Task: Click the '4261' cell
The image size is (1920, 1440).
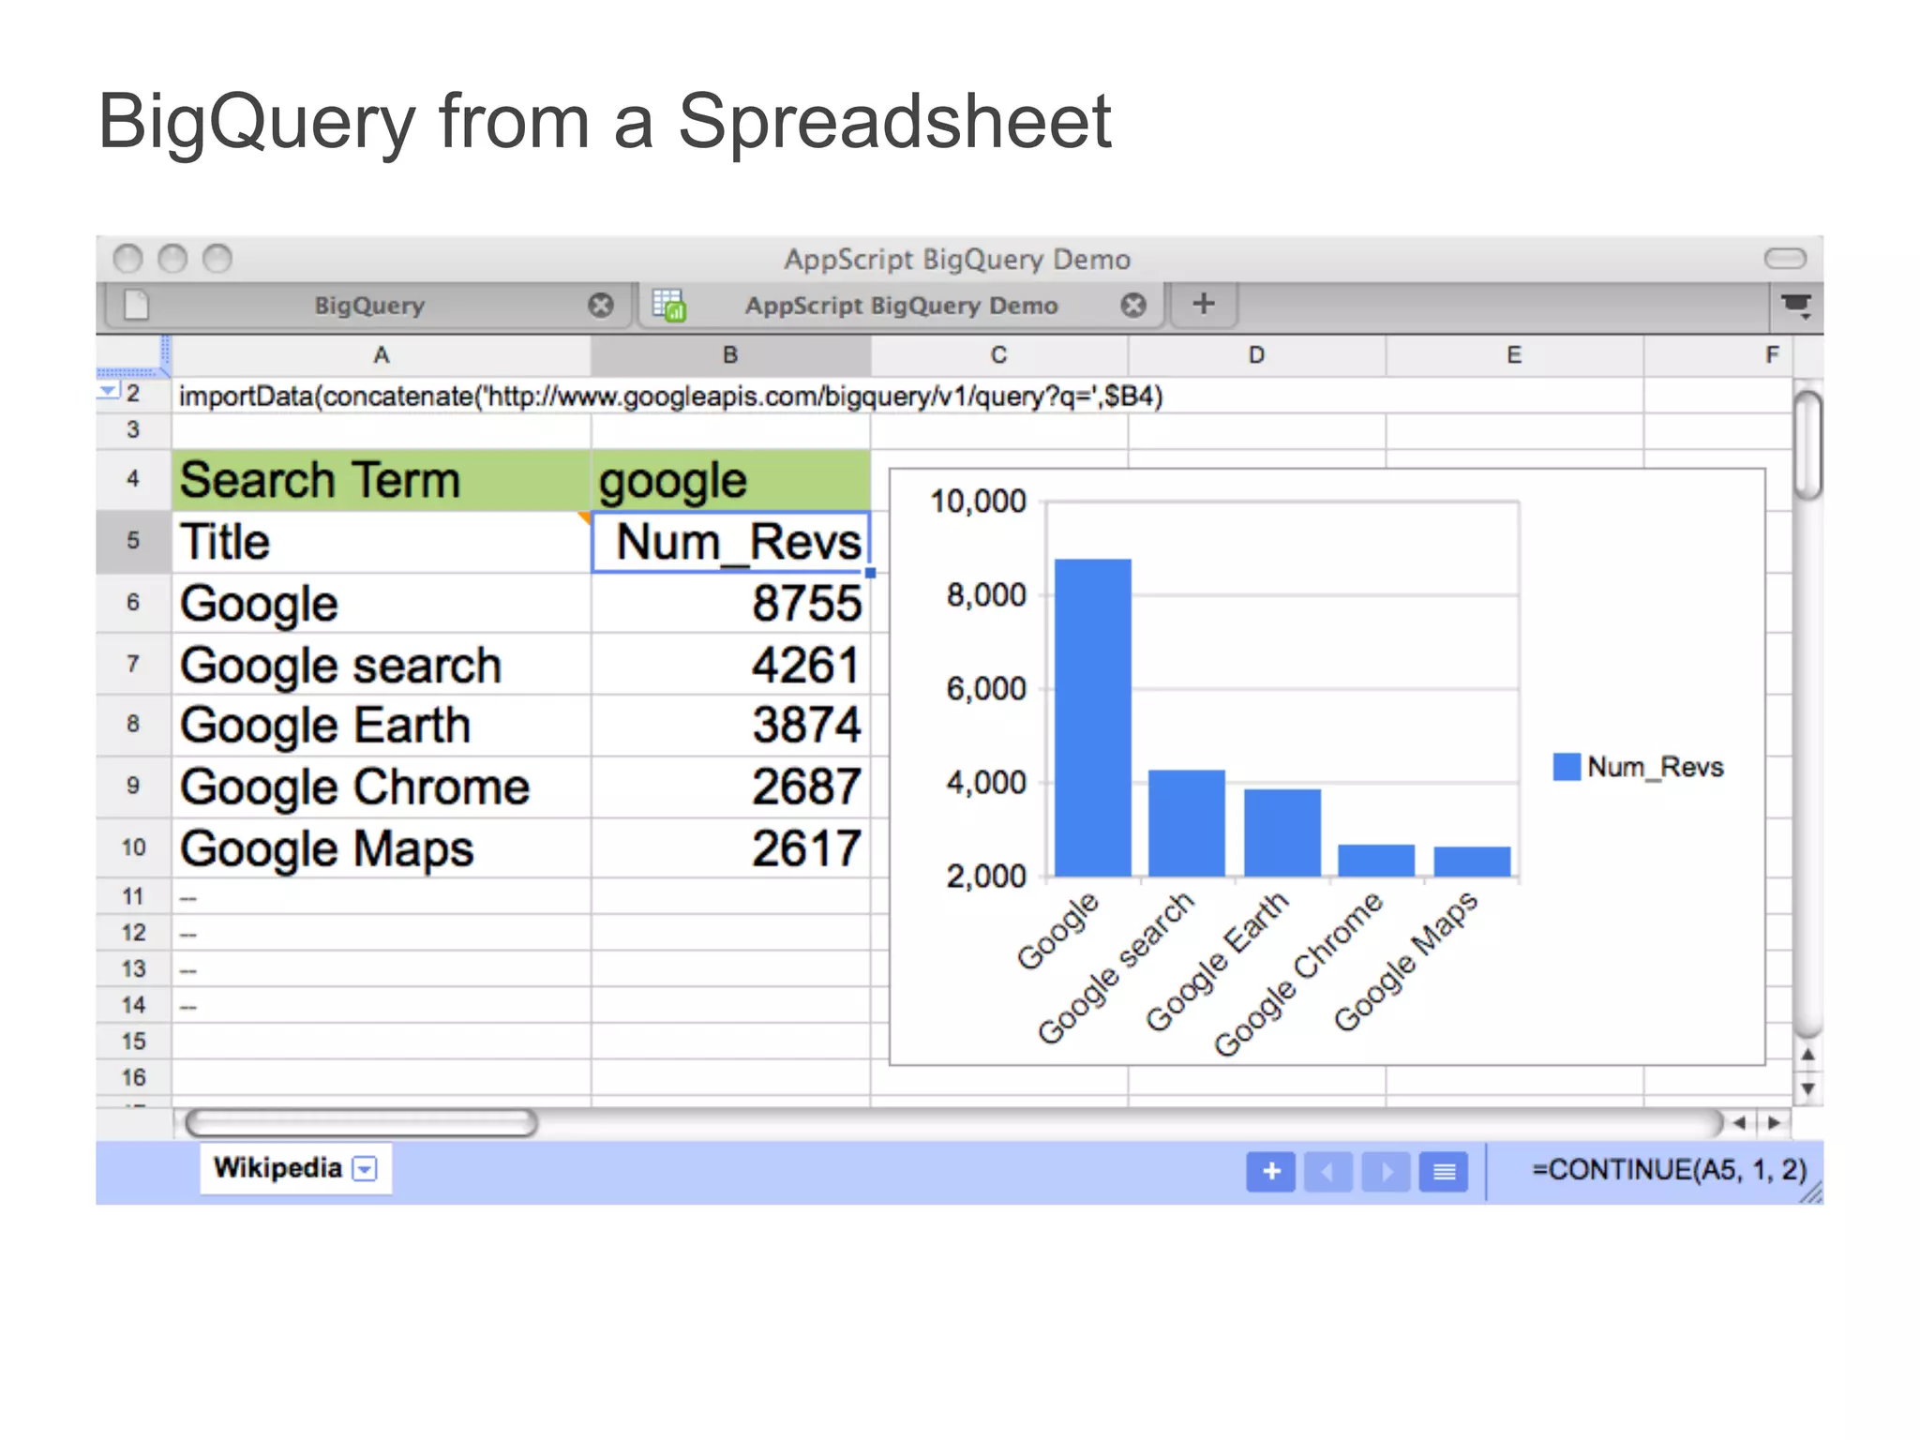Action: coord(730,665)
